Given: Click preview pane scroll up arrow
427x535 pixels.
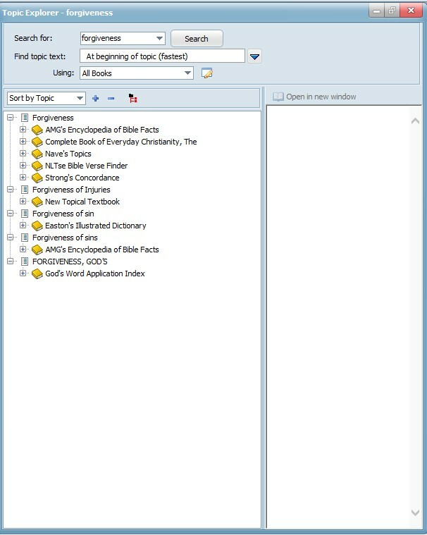Looking at the screenshot, I should [x=415, y=121].
